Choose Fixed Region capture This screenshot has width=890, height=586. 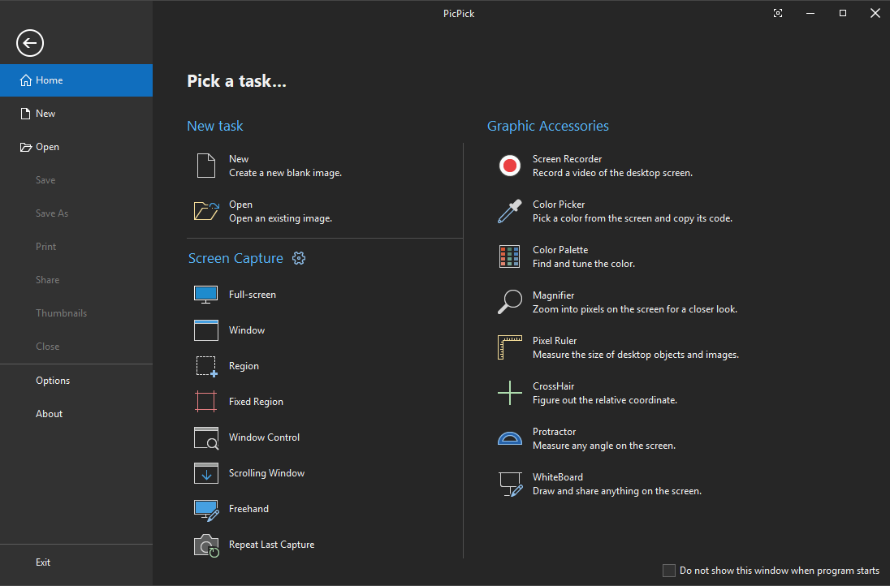[256, 402]
